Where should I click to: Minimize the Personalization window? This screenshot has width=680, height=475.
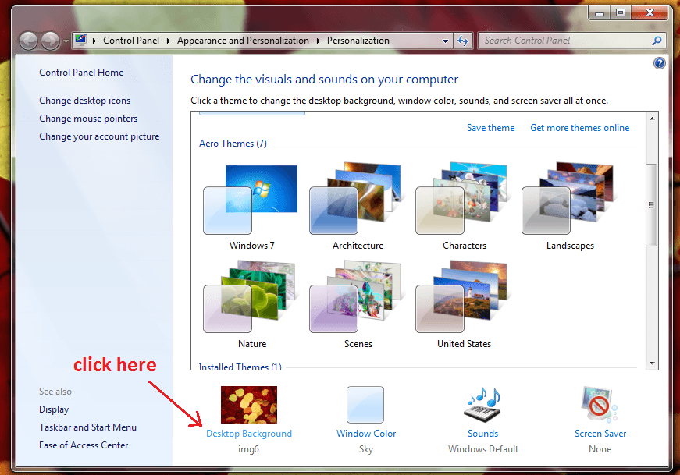click(x=600, y=13)
